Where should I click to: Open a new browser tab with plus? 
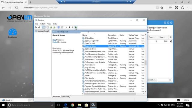click(30, 2)
